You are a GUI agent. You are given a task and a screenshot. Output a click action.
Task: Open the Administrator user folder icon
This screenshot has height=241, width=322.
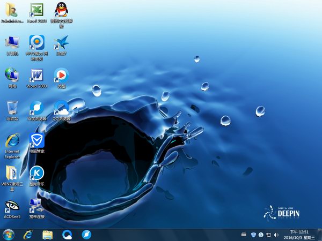coord(12,10)
